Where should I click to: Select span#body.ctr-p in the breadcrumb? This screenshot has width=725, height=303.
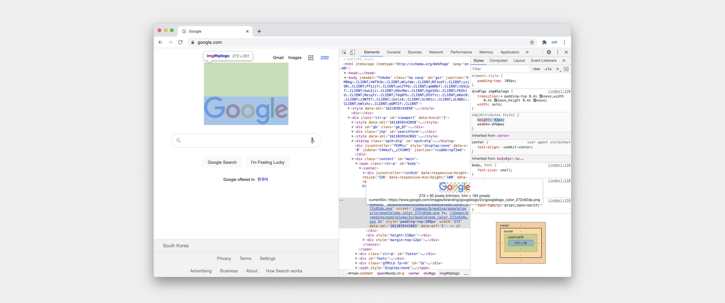pos(390,274)
